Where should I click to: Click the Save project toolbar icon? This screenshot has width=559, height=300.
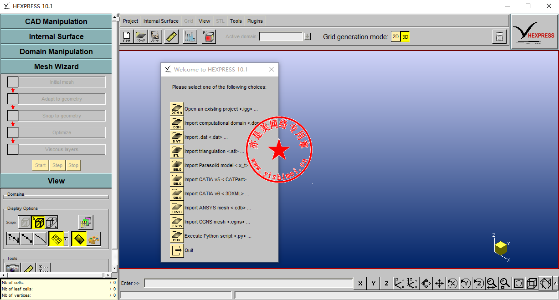(x=155, y=37)
